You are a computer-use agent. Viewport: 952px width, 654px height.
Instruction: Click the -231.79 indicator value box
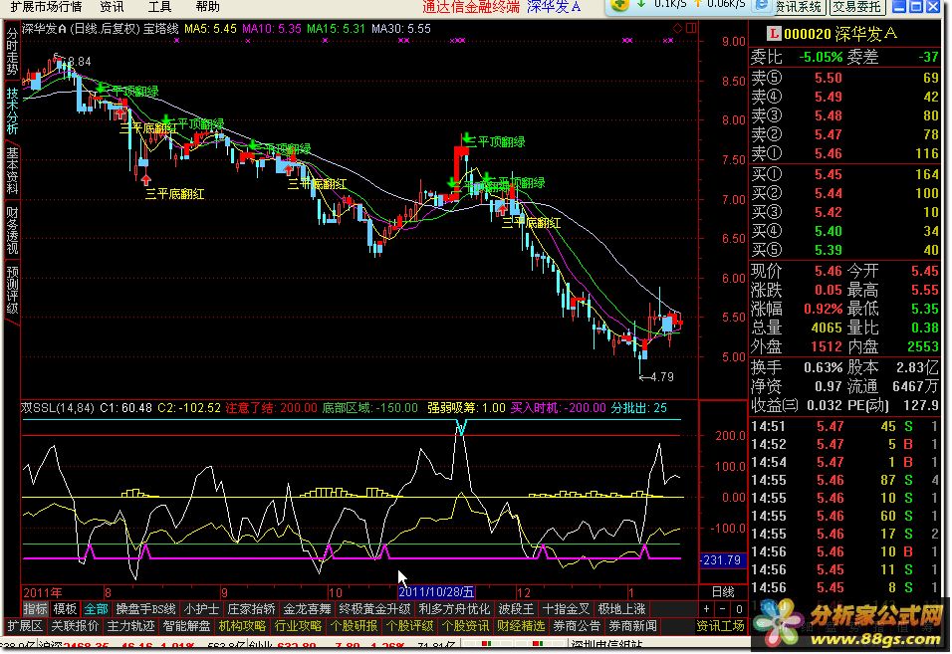click(x=721, y=560)
